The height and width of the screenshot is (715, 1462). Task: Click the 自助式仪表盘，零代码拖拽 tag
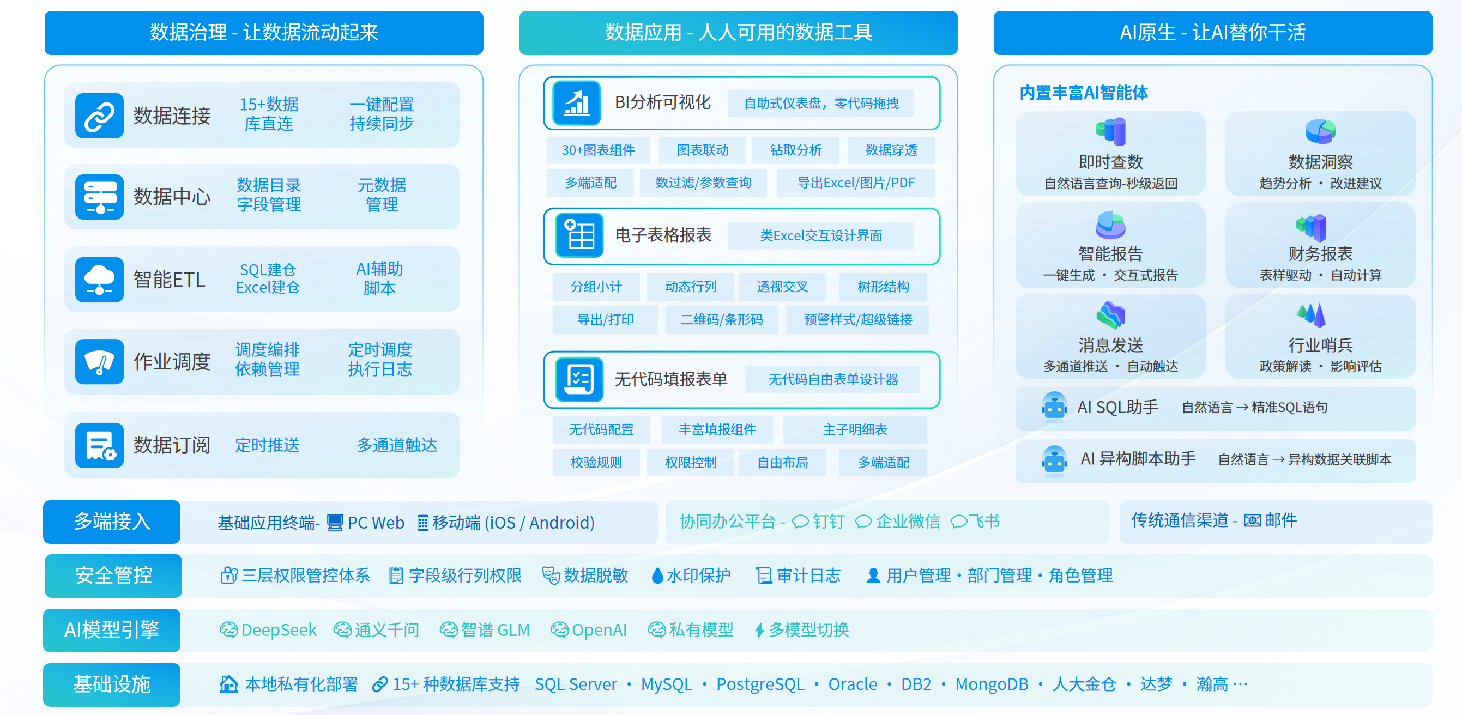point(821,104)
